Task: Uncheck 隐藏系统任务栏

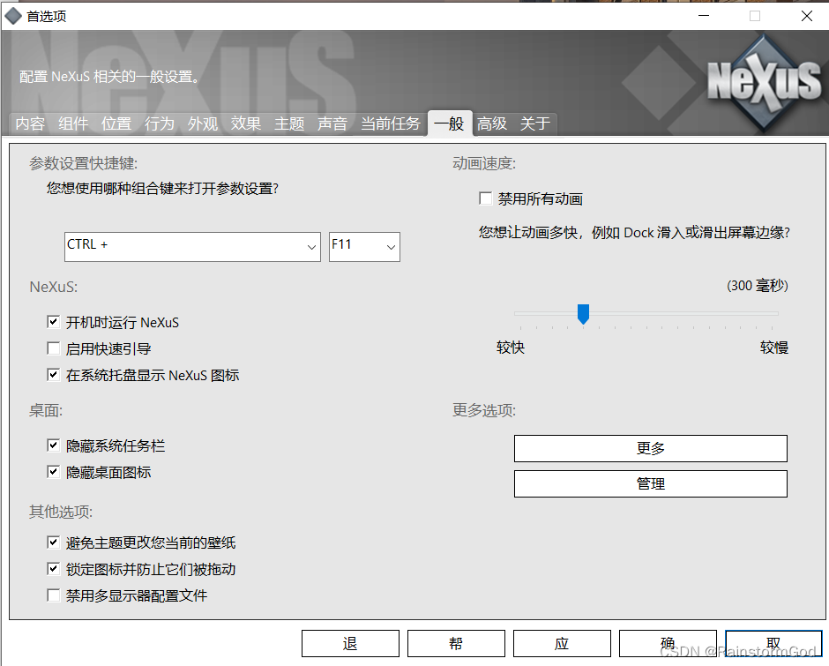Action: [54, 445]
